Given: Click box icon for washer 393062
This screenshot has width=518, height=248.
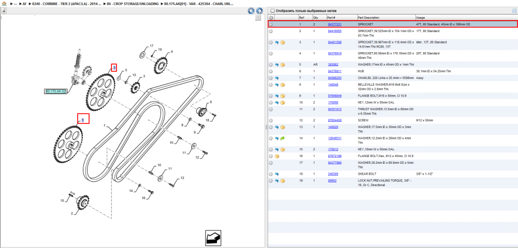Looking at the screenshot, I should 282,65.
